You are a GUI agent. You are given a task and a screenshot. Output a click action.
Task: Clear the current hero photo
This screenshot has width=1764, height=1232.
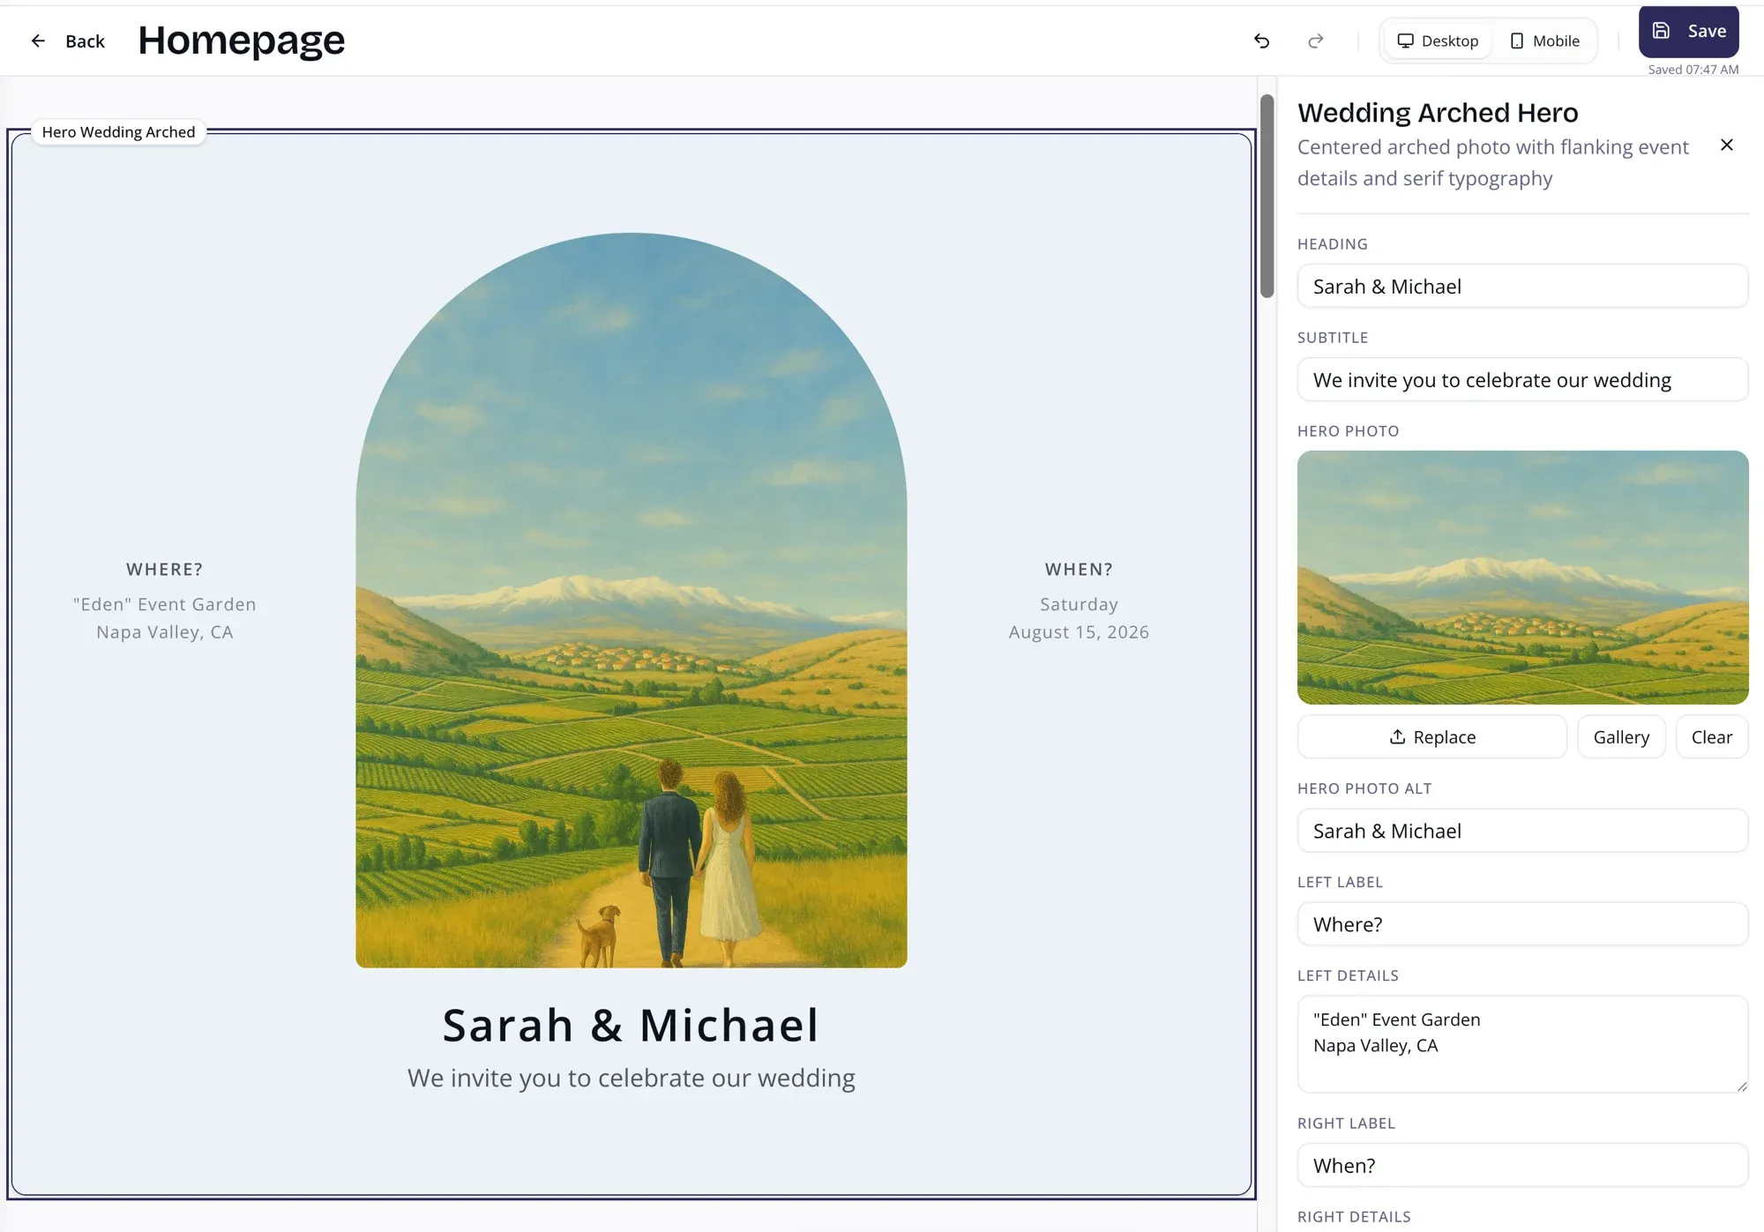tap(1711, 736)
